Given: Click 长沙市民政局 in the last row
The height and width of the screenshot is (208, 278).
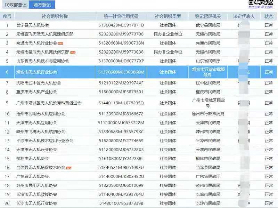Looking at the screenshot, I should pos(208,203).
